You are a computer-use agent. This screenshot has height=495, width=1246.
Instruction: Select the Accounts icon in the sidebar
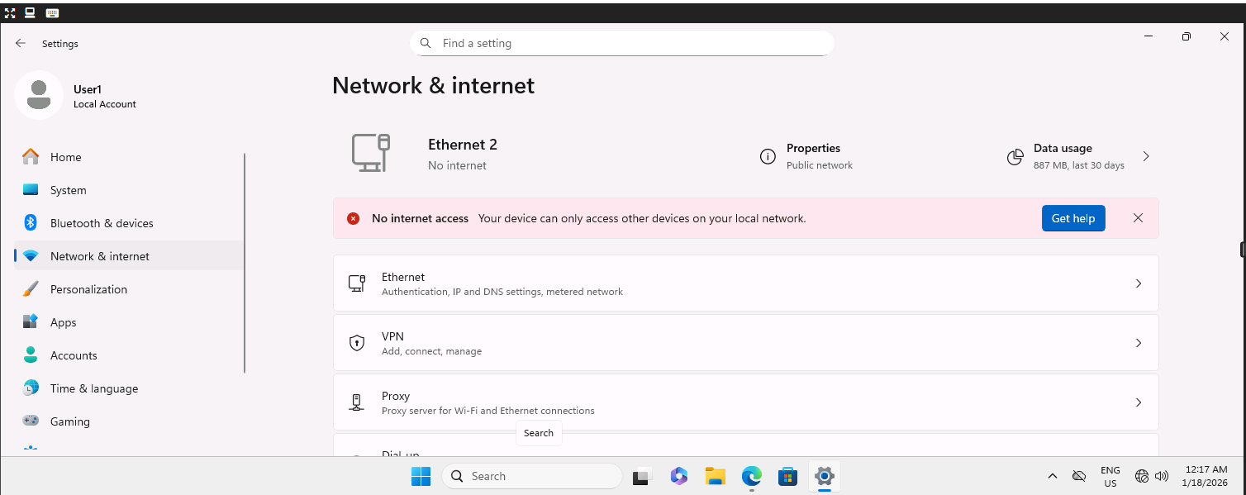pos(31,355)
